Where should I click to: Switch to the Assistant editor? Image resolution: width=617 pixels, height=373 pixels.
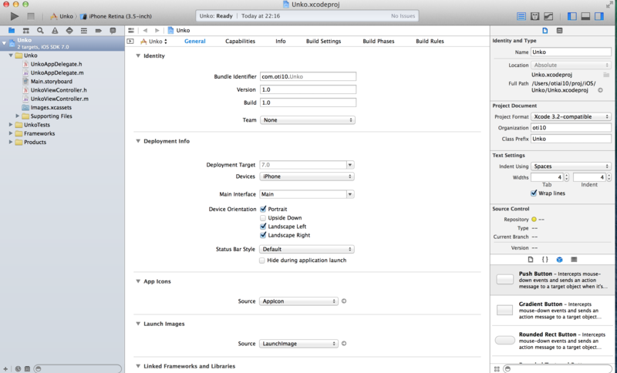click(534, 16)
